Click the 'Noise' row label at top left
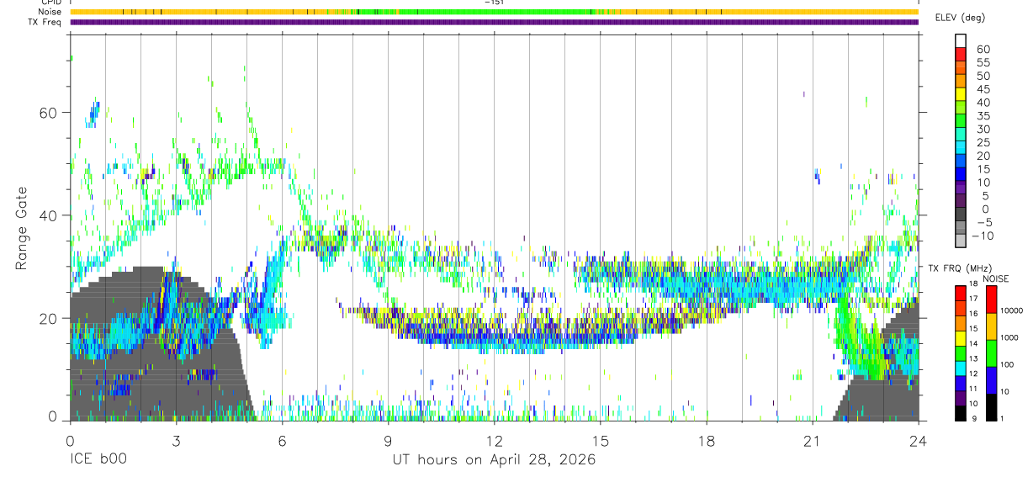The height and width of the screenshot is (477, 1033). 50,12
